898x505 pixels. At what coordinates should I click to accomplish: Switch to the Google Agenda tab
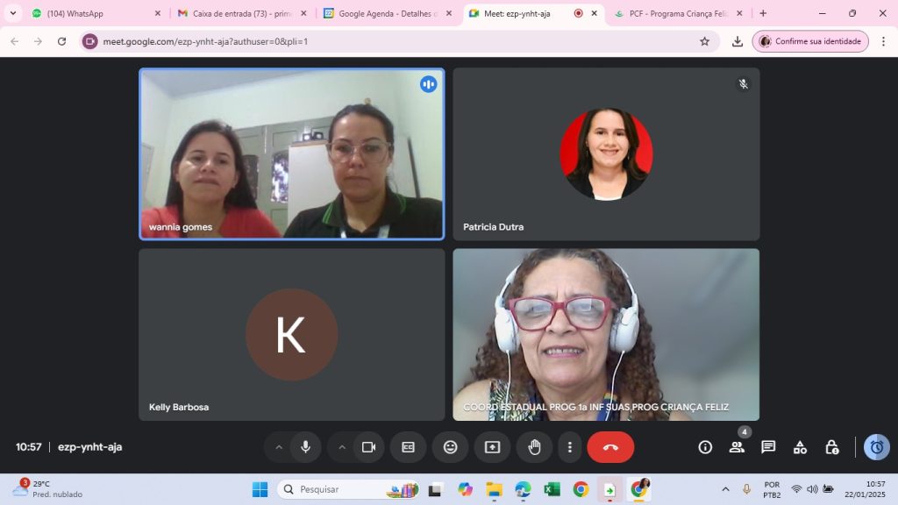(386, 14)
